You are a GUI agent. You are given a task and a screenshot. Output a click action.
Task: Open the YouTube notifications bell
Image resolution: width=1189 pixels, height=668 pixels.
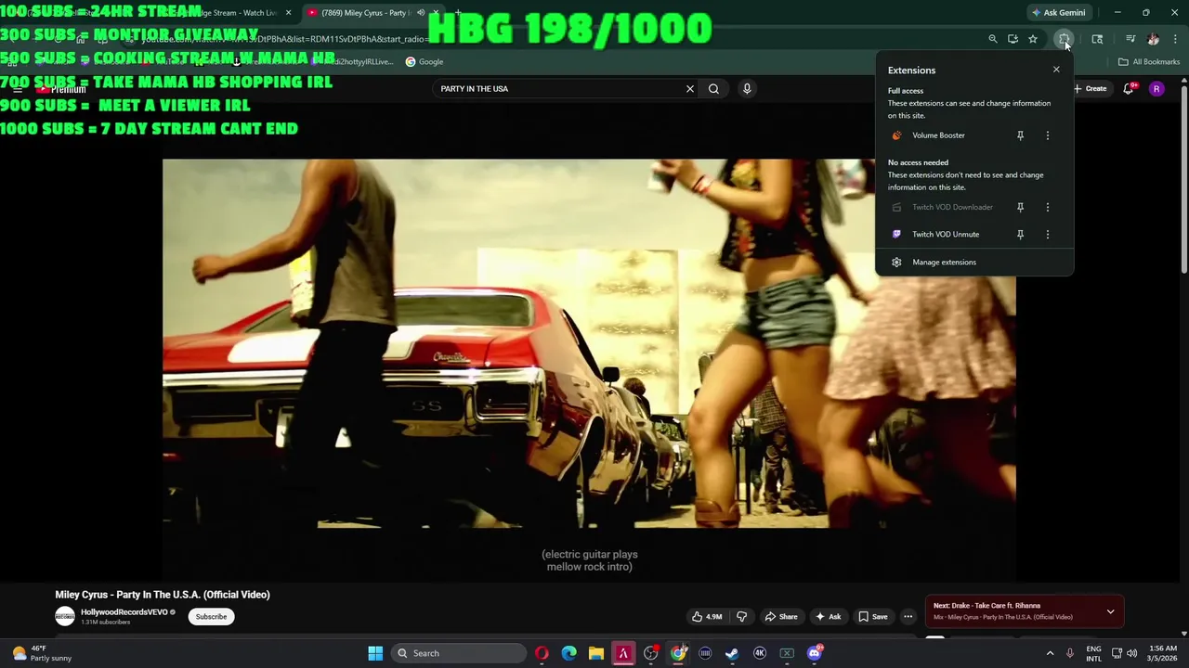(x=1129, y=89)
